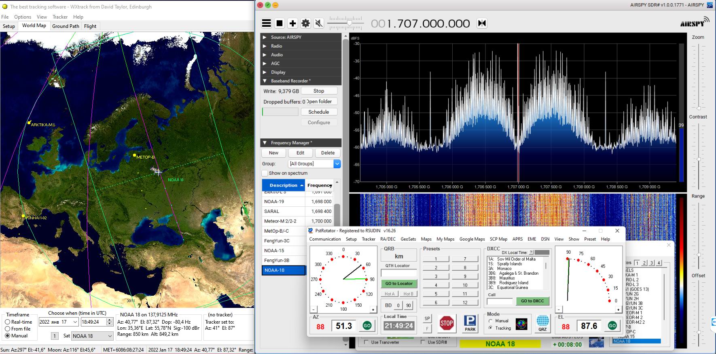
Task: Click the green GO button next to AZ 51.3
Action: click(367, 326)
